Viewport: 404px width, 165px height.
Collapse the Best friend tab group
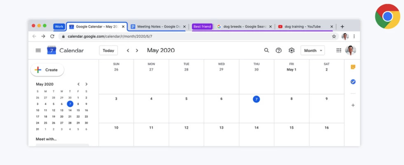[202, 26]
